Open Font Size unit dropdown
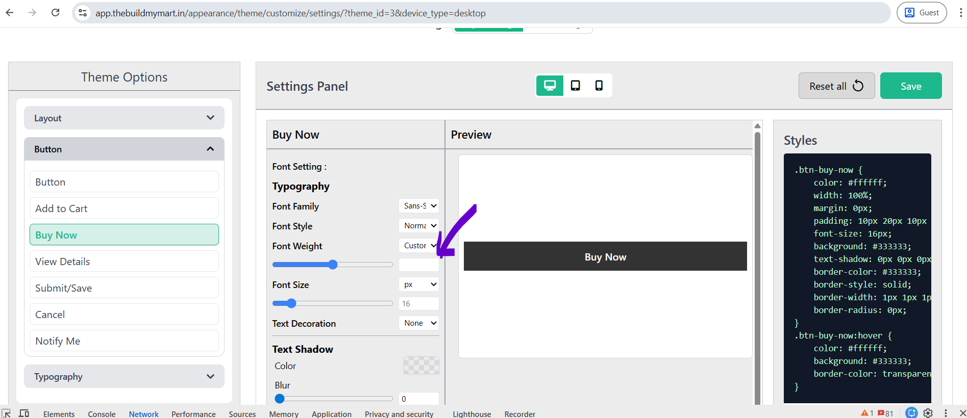 419,284
